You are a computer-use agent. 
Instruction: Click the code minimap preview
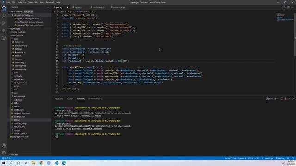[284, 17]
